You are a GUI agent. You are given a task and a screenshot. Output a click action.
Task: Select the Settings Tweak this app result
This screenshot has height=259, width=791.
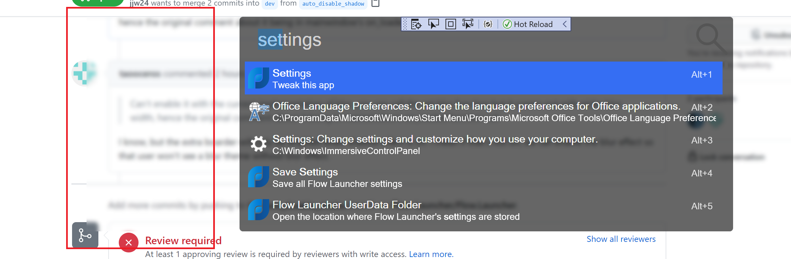tap(483, 78)
